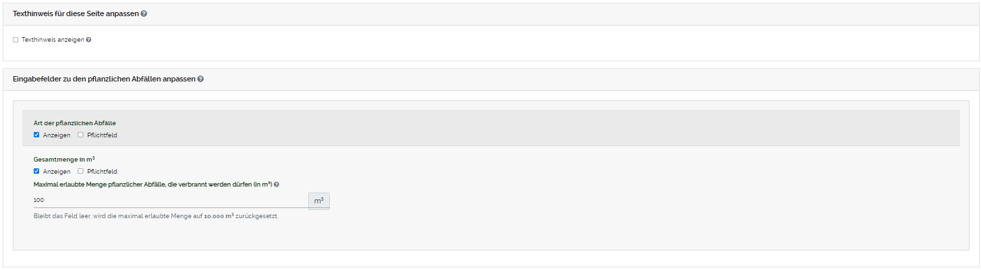Click 'Anzeigen' label text under 'Art der pflanzlichen Abfälle'
The image size is (981, 270).
tap(57, 135)
